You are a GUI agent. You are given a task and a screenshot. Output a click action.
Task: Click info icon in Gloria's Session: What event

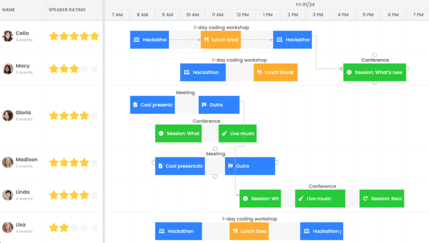click(x=161, y=133)
